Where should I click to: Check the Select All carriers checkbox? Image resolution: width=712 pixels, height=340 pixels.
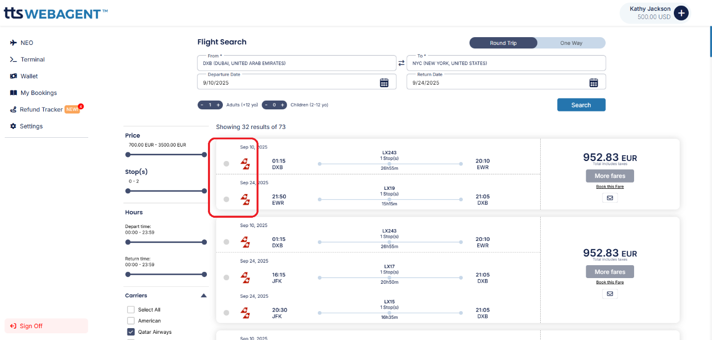[131, 310]
